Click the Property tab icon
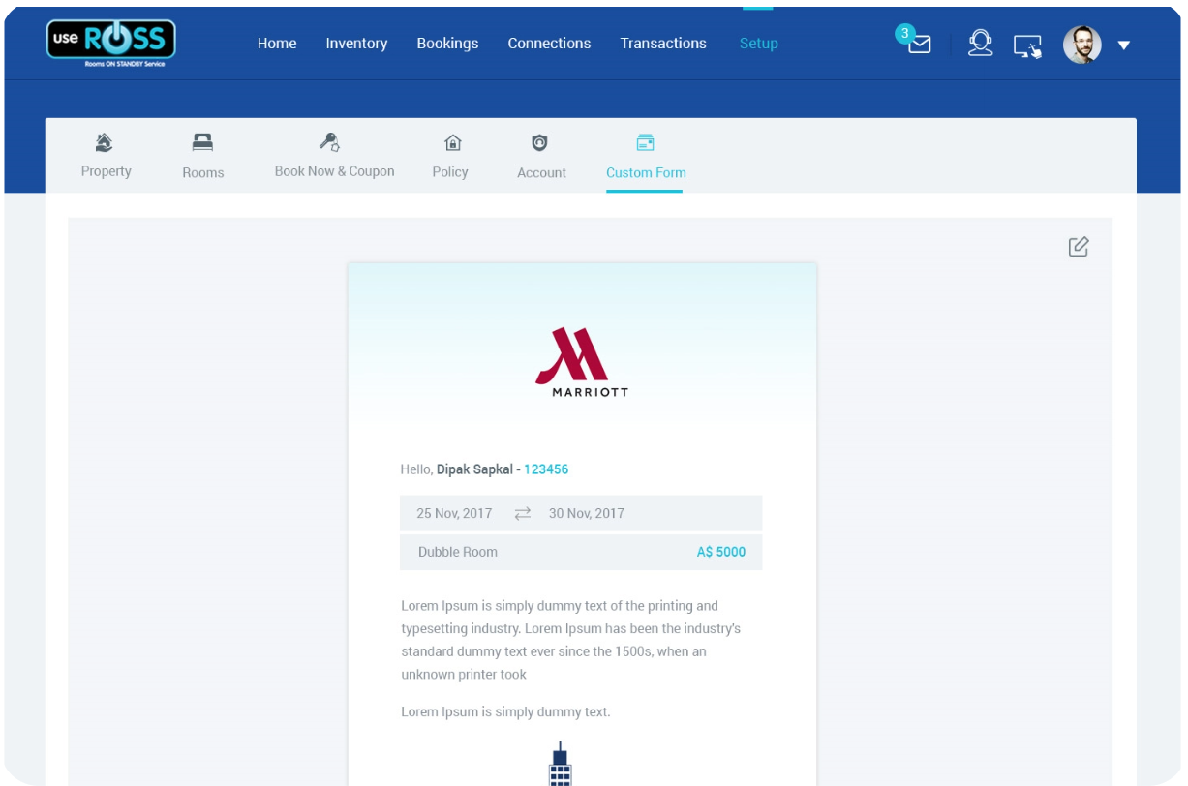The image size is (1188, 786). (105, 143)
